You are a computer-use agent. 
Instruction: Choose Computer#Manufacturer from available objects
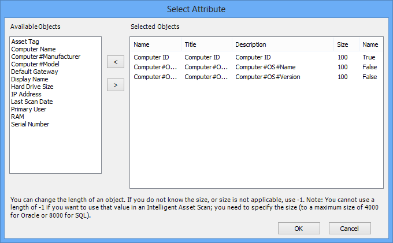tap(46, 57)
